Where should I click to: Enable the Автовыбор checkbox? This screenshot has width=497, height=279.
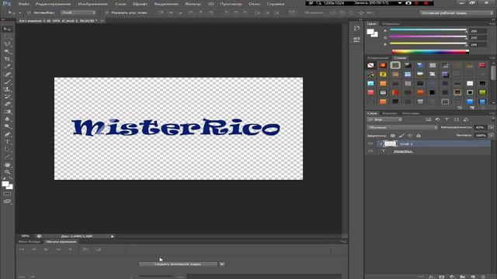(29, 13)
